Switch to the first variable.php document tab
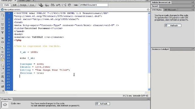 [x=7, y=1]
